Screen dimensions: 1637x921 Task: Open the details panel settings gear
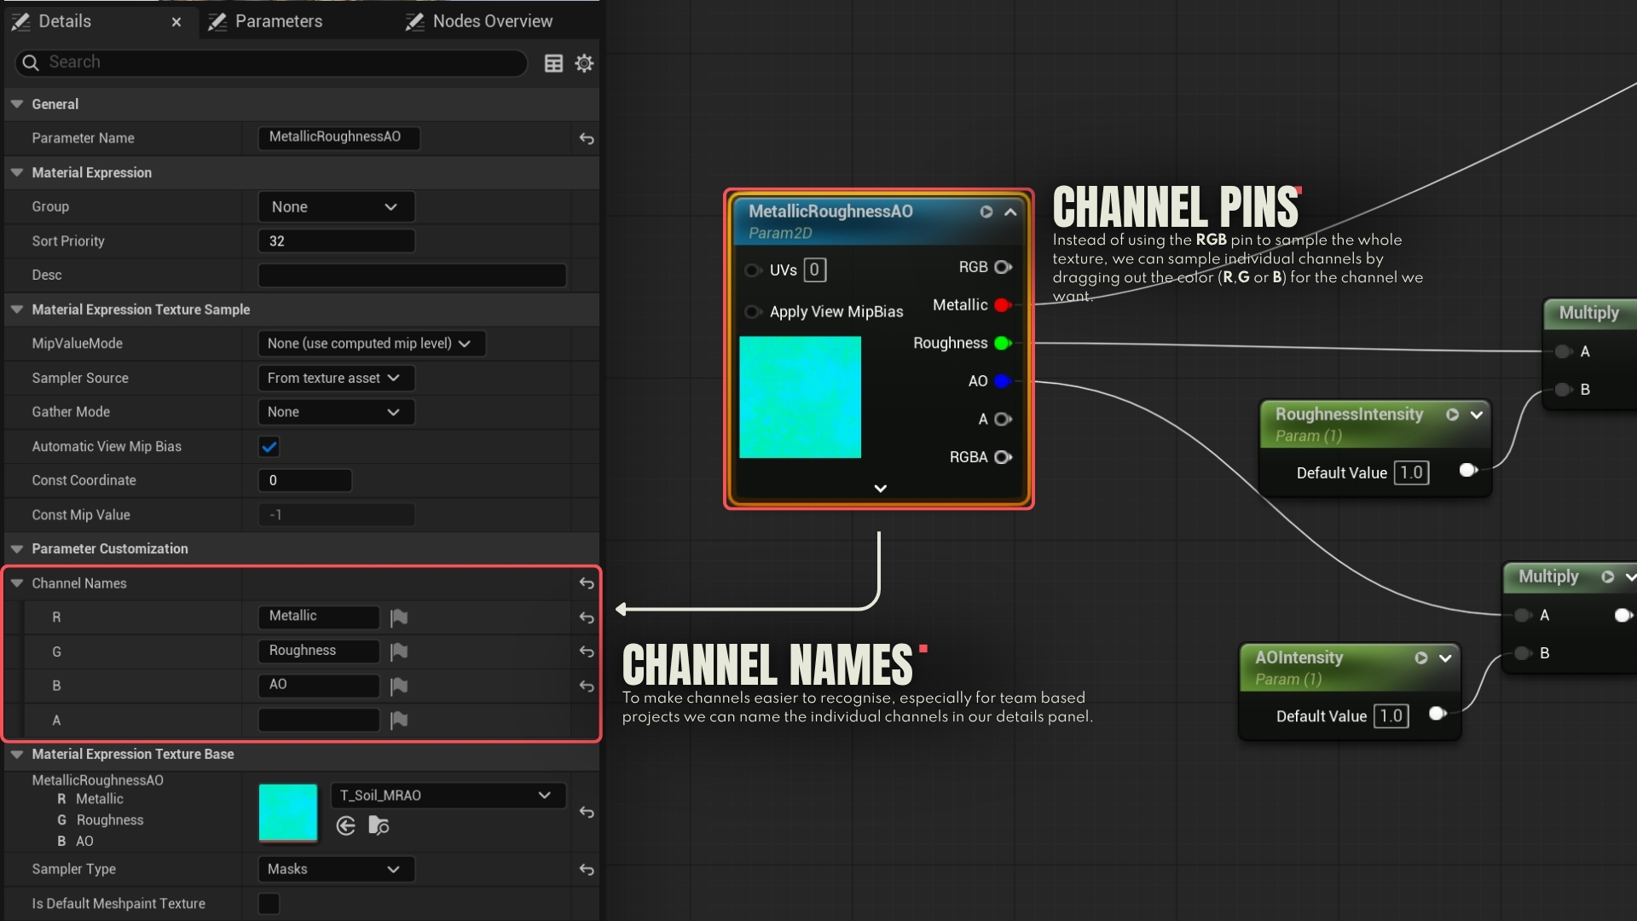point(584,63)
